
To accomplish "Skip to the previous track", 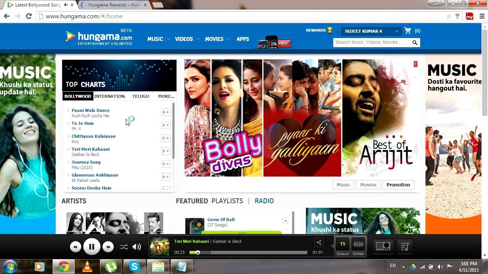I will click(x=75, y=247).
